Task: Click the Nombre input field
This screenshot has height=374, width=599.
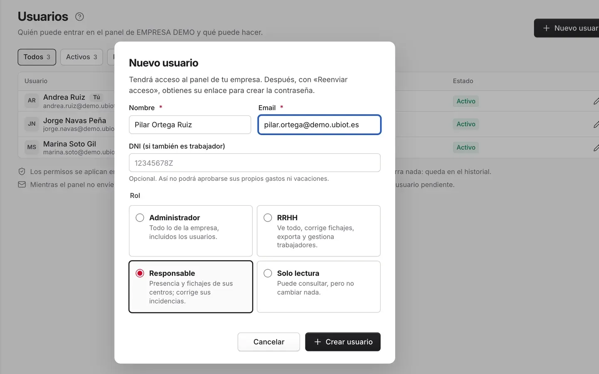Action: point(190,125)
